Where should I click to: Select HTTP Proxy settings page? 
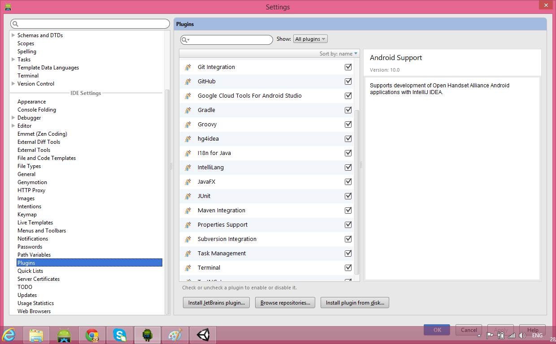tap(31, 190)
